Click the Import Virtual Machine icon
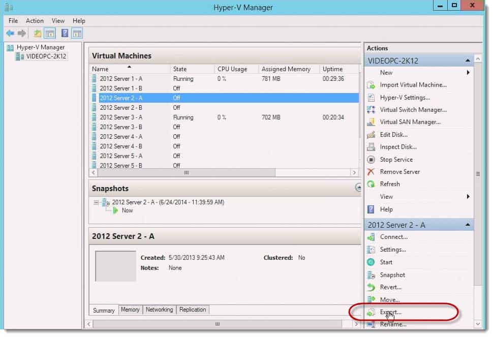 coord(371,85)
